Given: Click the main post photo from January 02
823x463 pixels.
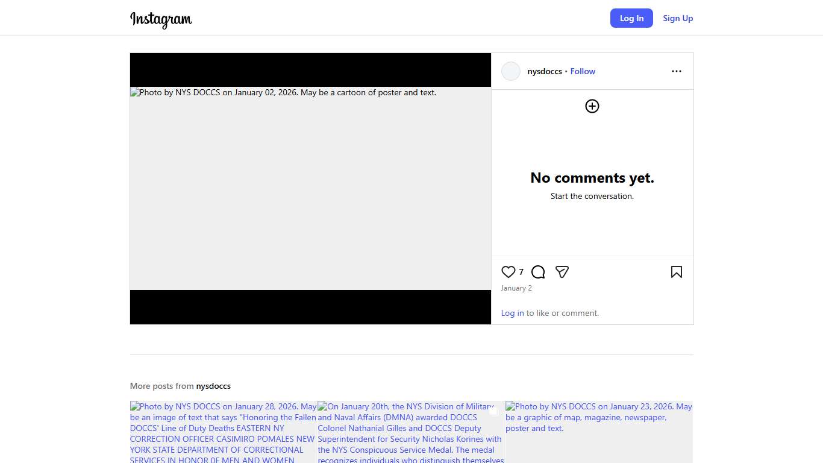Looking at the screenshot, I should (x=310, y=188).
